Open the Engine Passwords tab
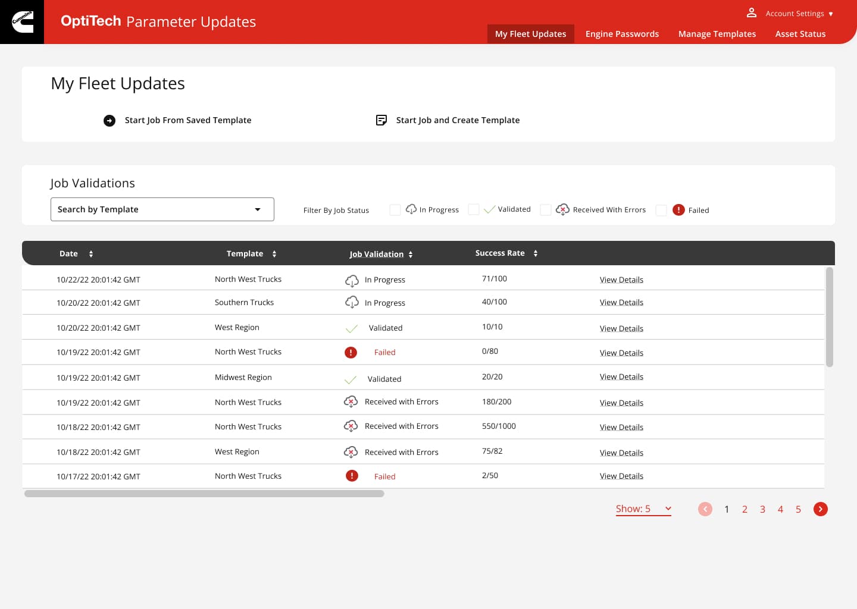Viewport: 857px width, 609px height. tap(622, 34)
